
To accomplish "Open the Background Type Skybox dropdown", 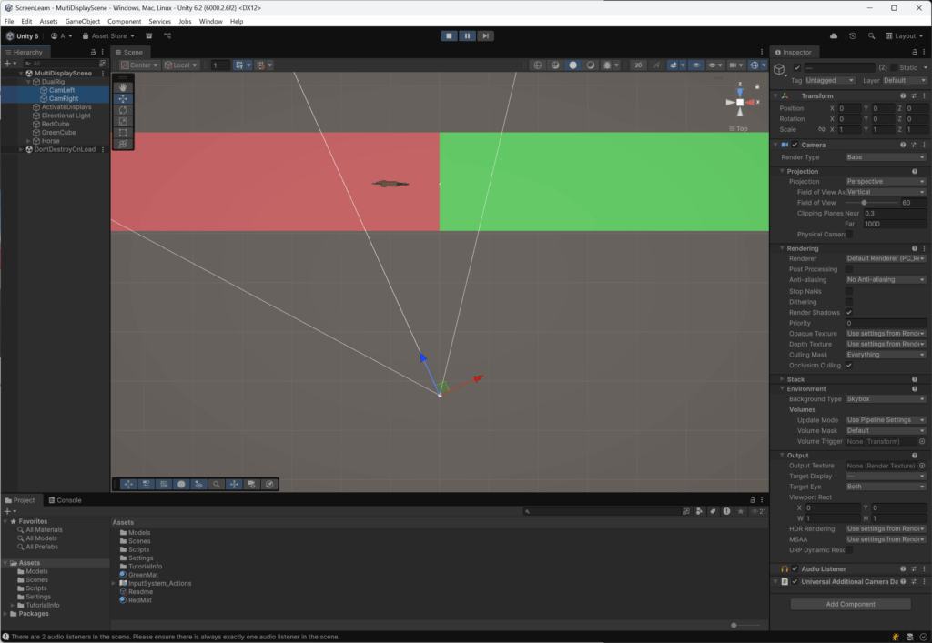I will click(885, 399).
